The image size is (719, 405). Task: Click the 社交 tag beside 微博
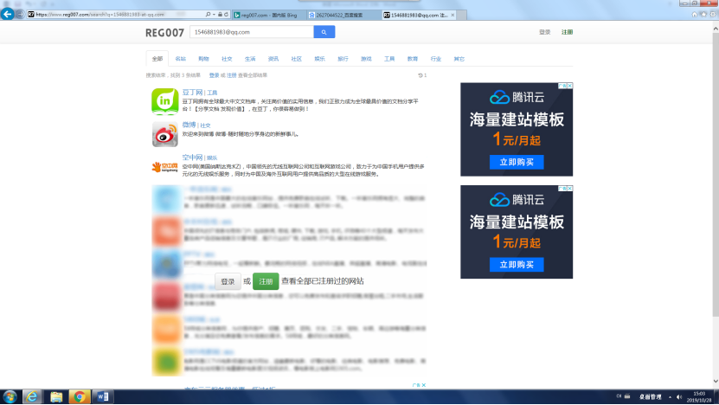point(205,125)
